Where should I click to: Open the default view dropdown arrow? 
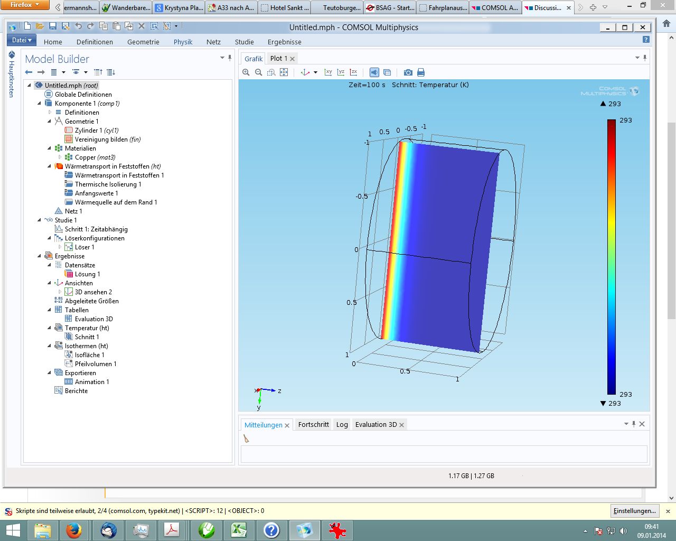point(316,72)
